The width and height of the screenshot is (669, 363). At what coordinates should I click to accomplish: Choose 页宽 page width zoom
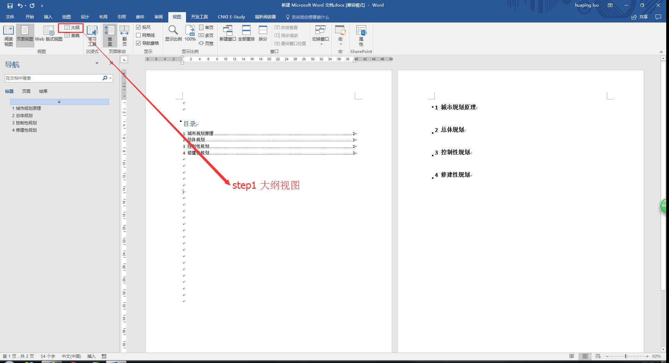click(x=206, y=43)
